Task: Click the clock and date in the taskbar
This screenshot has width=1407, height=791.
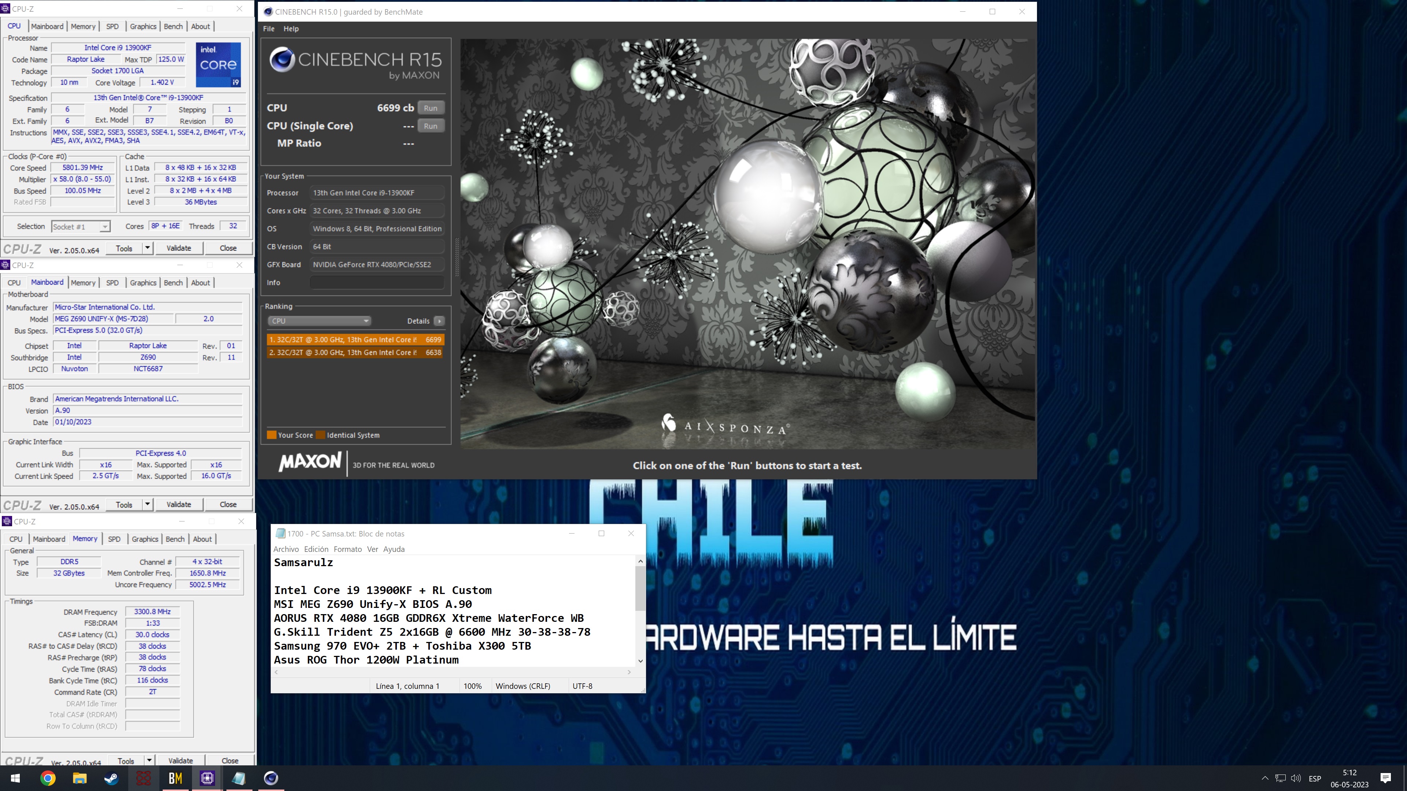Action: coord(1349,779)
